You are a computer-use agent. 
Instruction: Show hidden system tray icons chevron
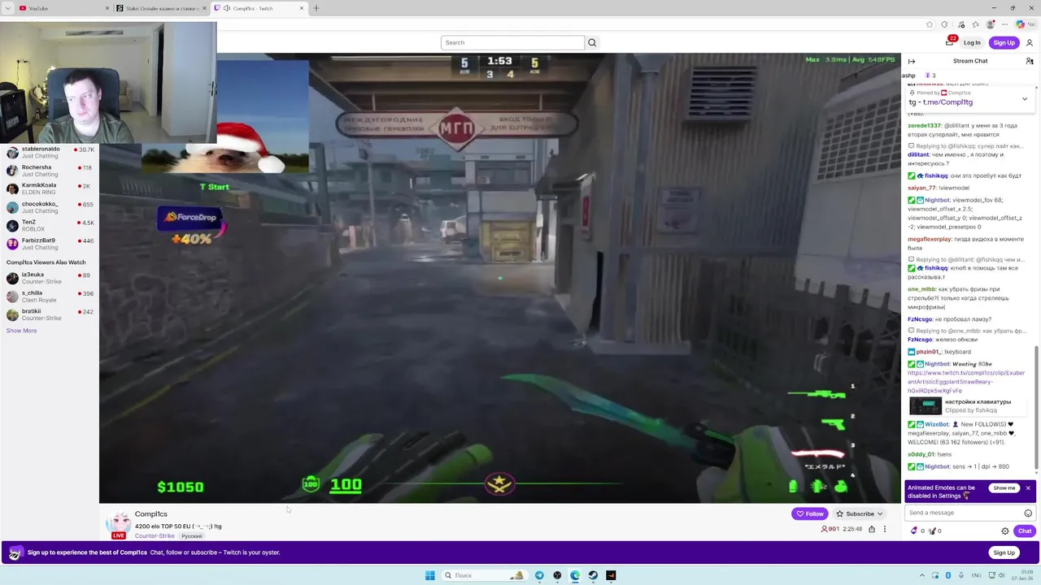[x=922, y=575]
